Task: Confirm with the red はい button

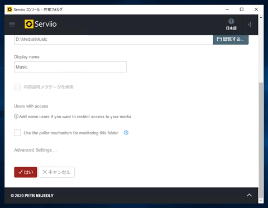Action: tap(26, 172)
